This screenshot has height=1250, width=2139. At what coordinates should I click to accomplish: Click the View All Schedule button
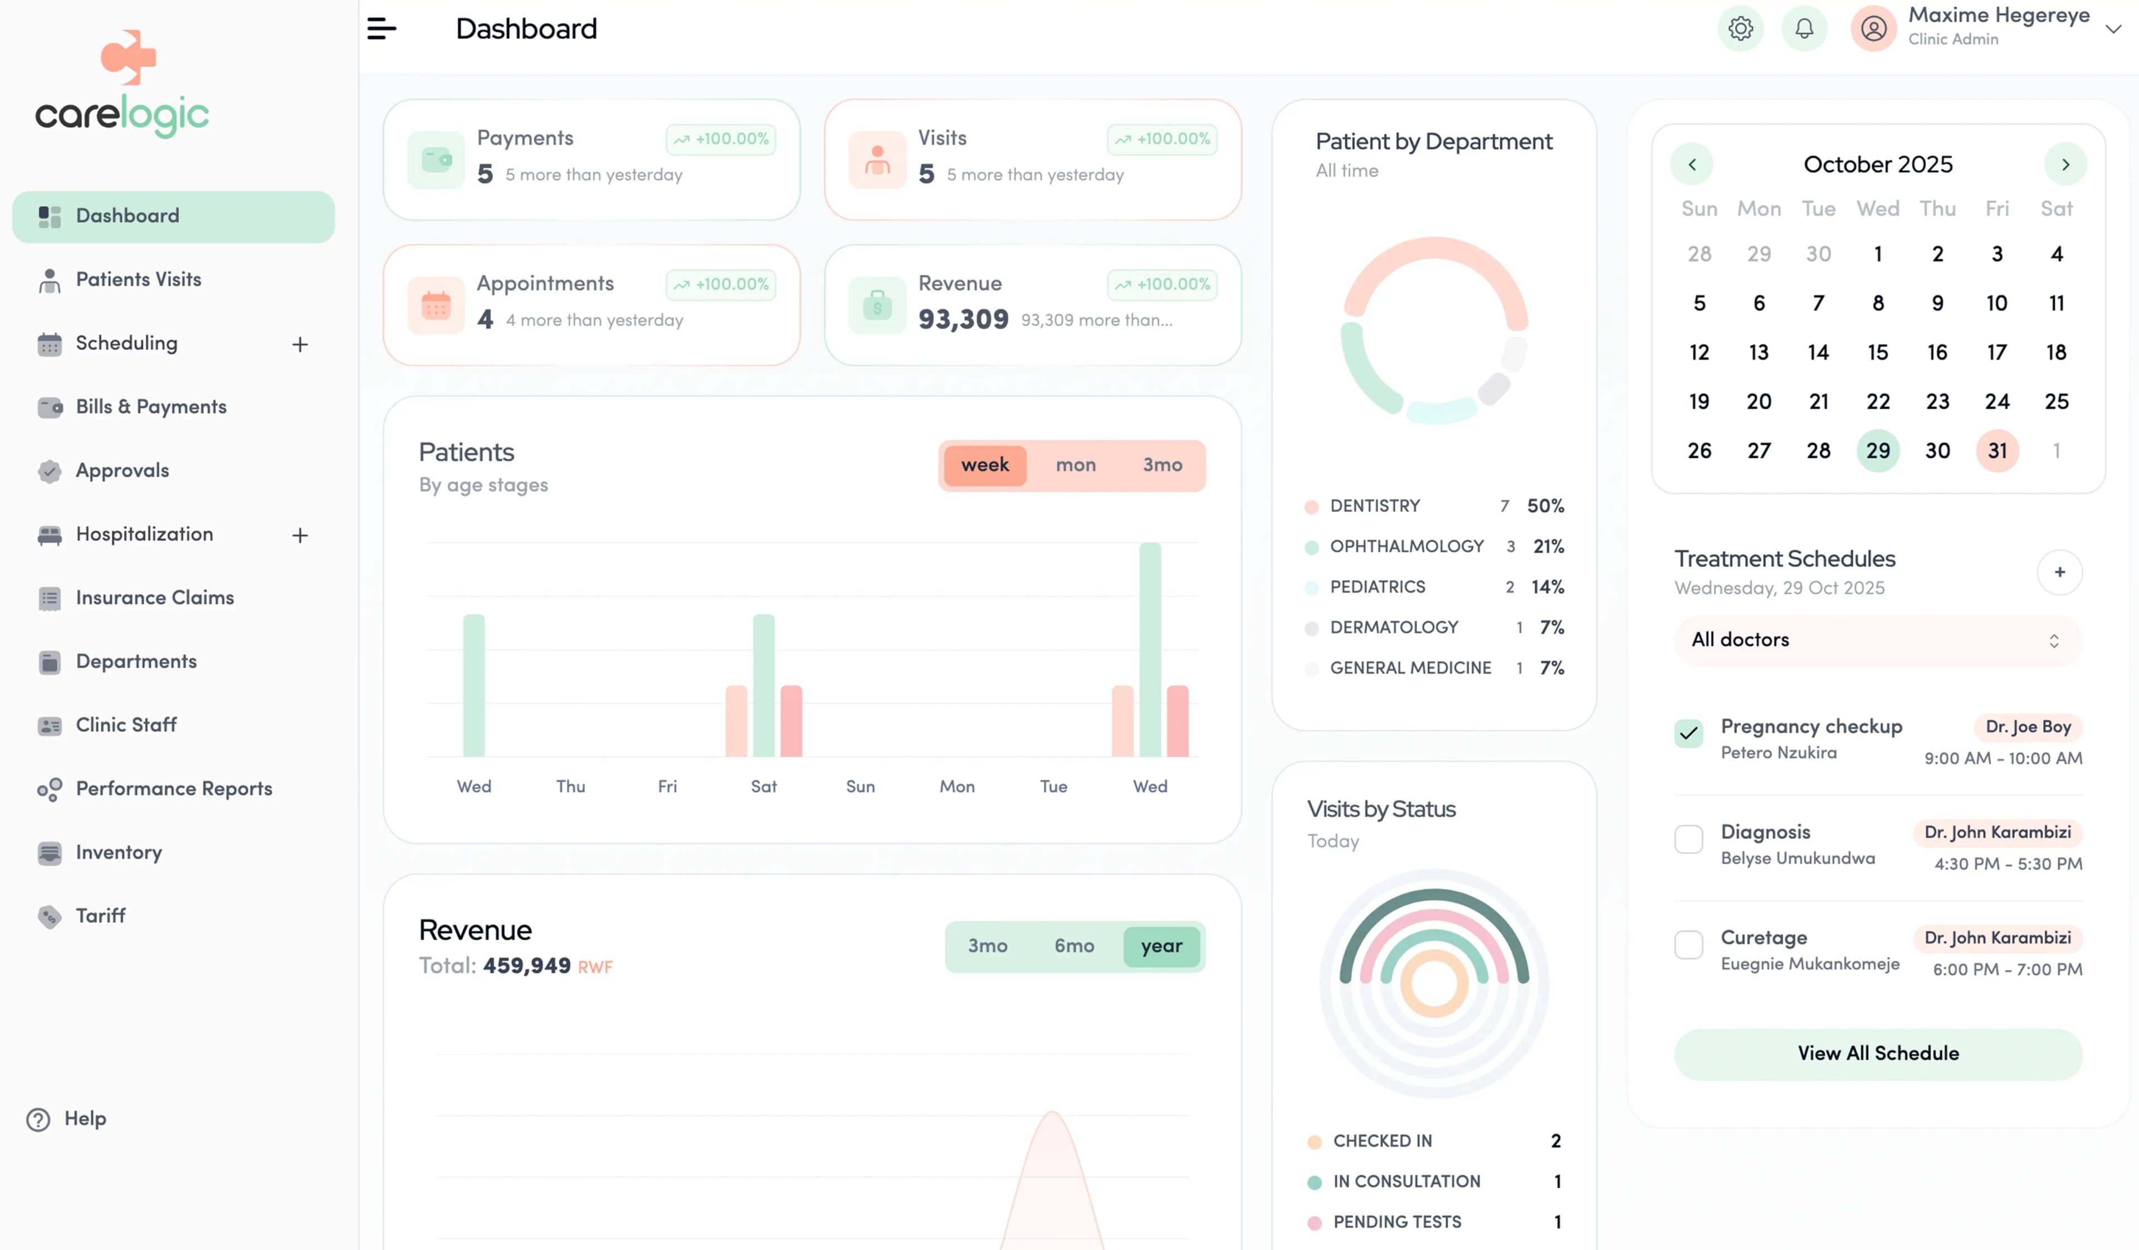tap(1877, 1053)
